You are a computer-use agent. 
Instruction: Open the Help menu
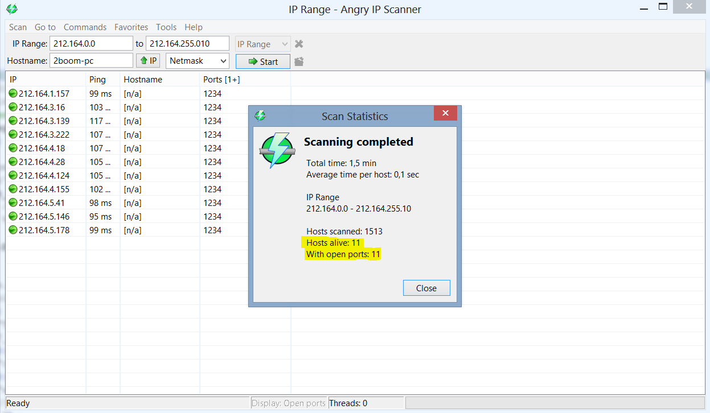pyautogui.click(x=194, y=27)
